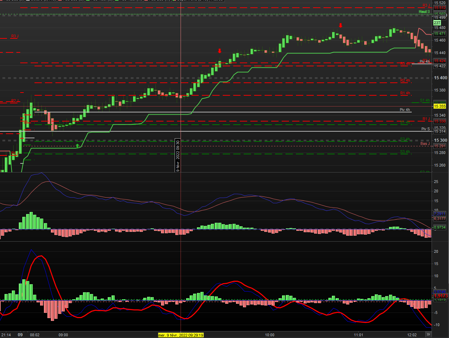The width and height of the screenshot is (449, 338).
Task: Click the S3 4h support line label
Action: [x=405, y=152]
